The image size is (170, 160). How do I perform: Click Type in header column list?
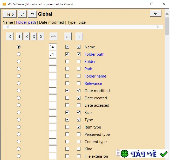[x=71, y=22]
